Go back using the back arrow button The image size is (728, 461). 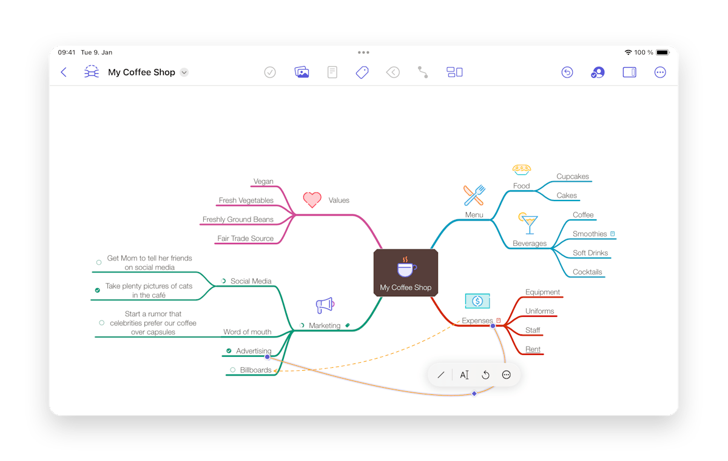(x=64, y=72)
